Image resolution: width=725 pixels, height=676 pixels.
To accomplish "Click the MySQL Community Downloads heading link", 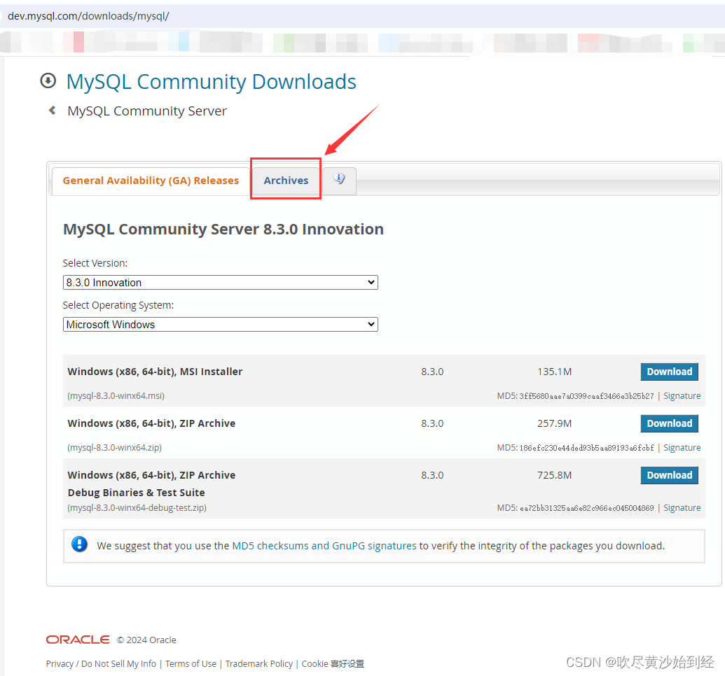I will (212, 82).
